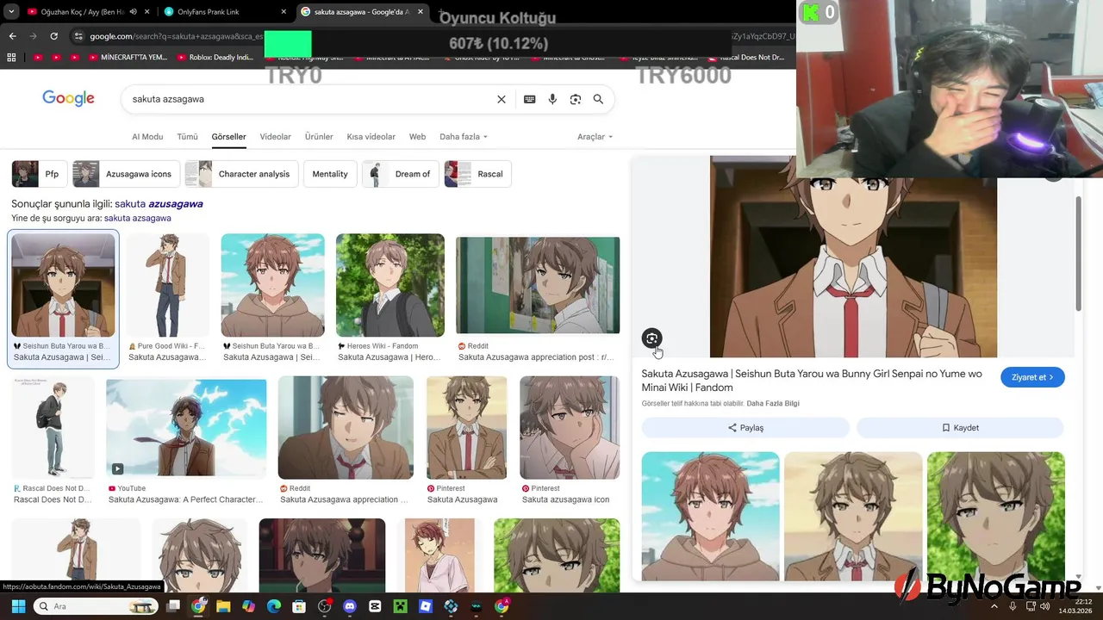Open Roblox from the taskbar
Image resolution: width=1103 pixels, height=620 pixels.
[426, 606]
